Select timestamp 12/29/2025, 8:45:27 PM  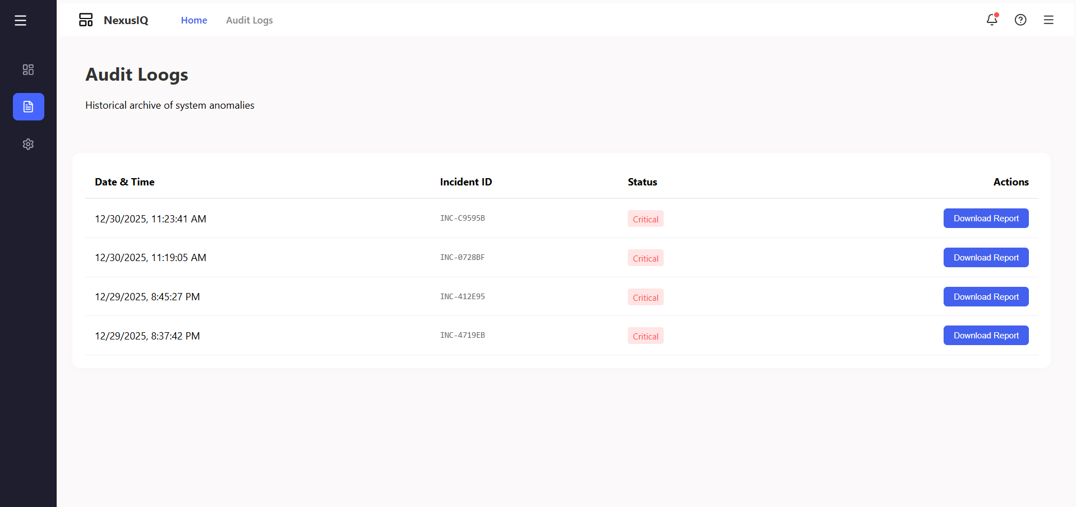coord(147,297)
